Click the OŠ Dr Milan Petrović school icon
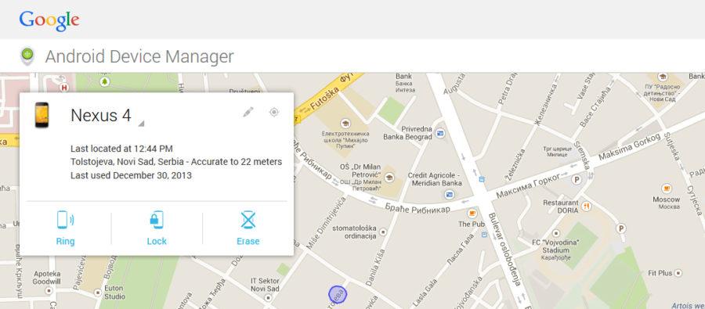Screen dimensions: 705x309 (389, 178)
